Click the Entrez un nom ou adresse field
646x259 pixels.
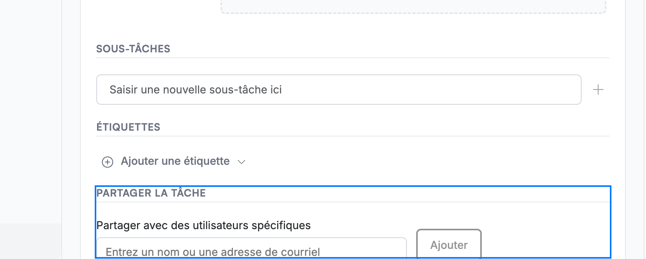click(x=251, y=249)
